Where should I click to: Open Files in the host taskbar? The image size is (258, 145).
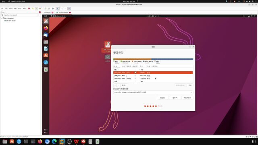(5, 141)
